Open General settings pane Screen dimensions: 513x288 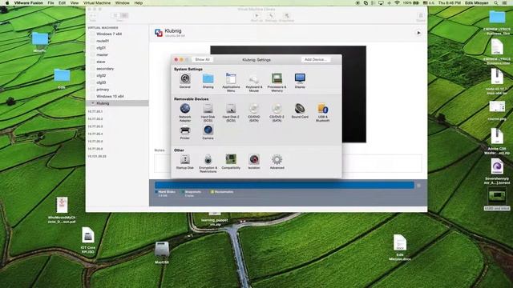185,81
